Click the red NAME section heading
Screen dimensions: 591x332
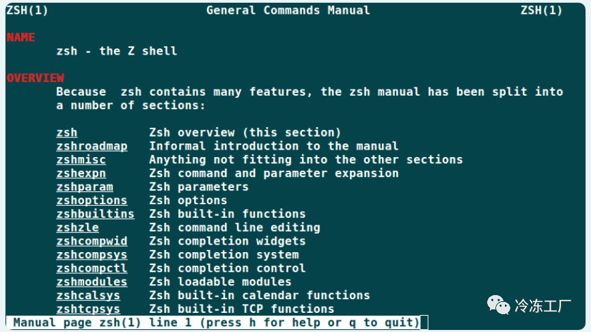pyautogui.click(x=20, y=38)
